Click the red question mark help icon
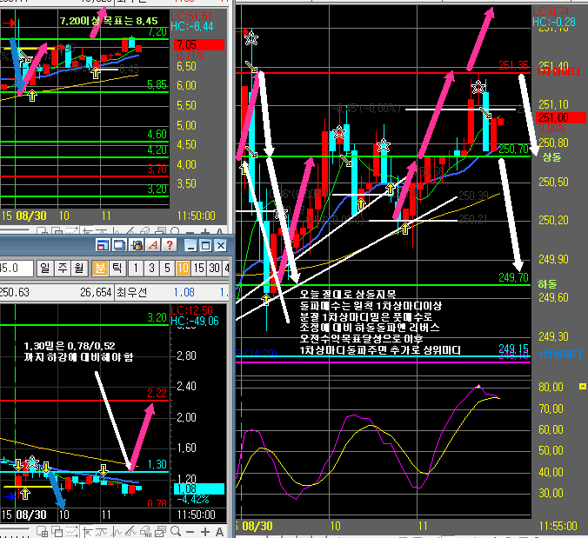The image size is (588, 538). tap(170, 247)
